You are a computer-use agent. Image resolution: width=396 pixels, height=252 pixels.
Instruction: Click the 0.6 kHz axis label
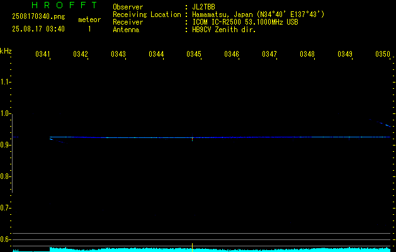[5, 239]
